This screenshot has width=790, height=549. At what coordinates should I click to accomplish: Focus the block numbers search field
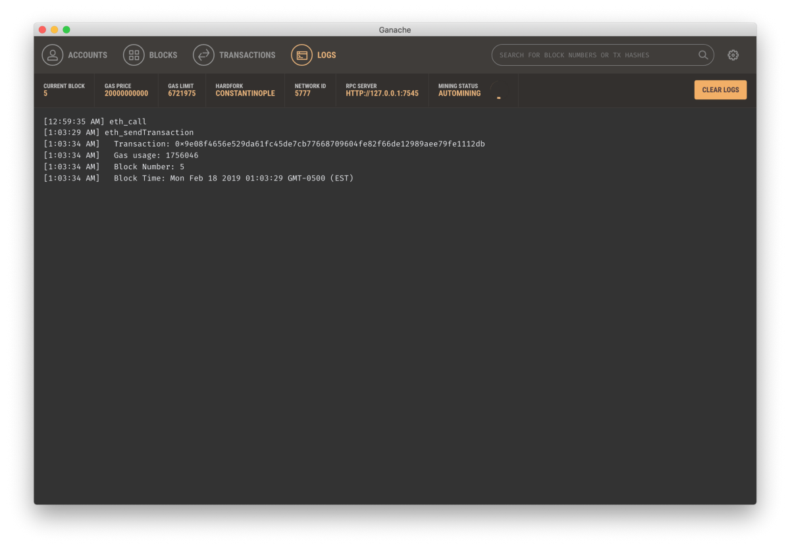click(x=592, y=55)
